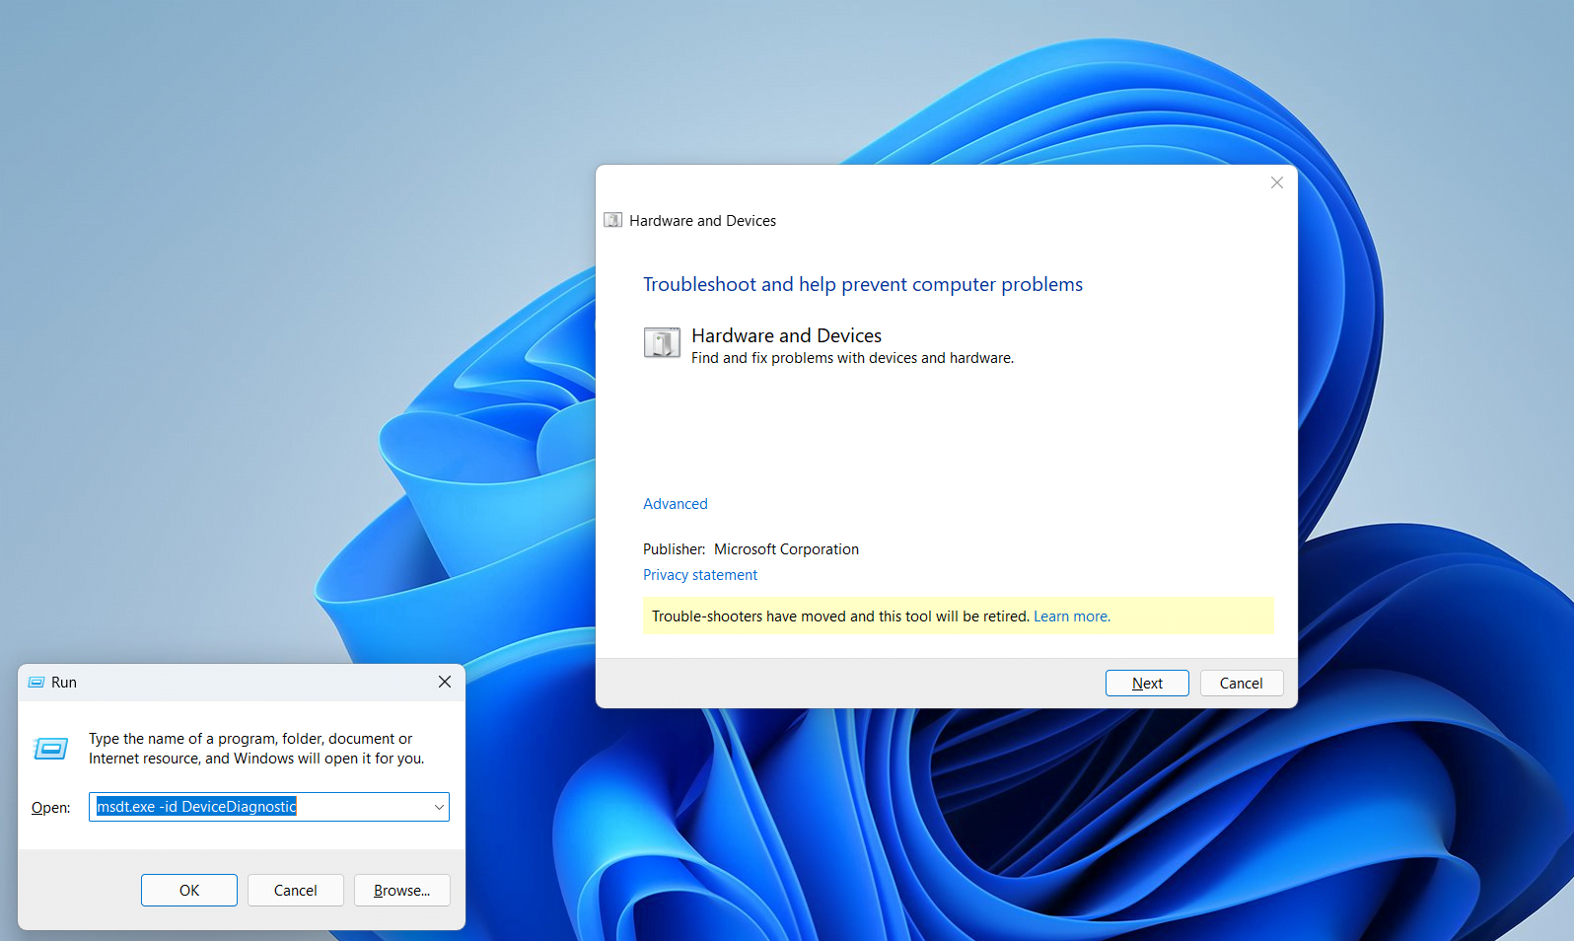Click the 'Find and fix problems with devices' description
The width and height of the screenshot is (1574, 941).
[853, 358]
